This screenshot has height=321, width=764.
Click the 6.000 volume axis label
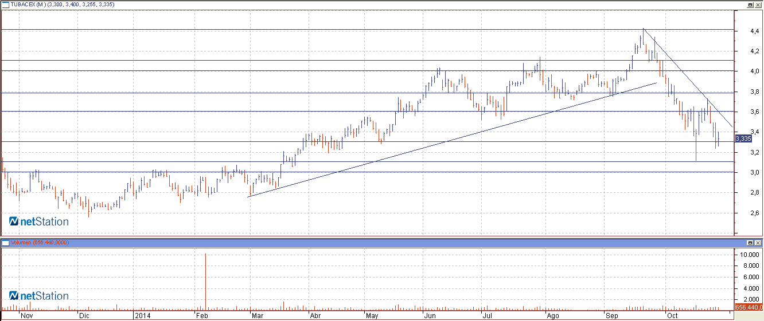click(750, 277)
